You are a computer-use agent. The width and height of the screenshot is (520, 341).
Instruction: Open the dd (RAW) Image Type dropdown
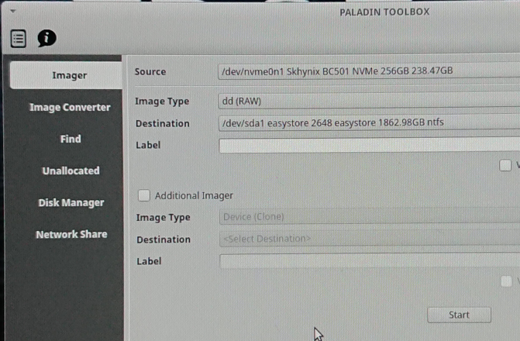[369, 101]
